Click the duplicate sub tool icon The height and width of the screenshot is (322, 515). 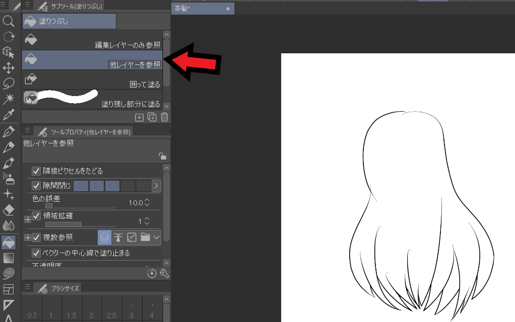(x=152, y=117)
